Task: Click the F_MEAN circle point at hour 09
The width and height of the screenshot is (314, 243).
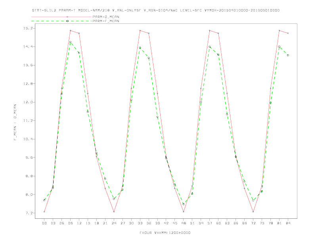Action: 70,42
